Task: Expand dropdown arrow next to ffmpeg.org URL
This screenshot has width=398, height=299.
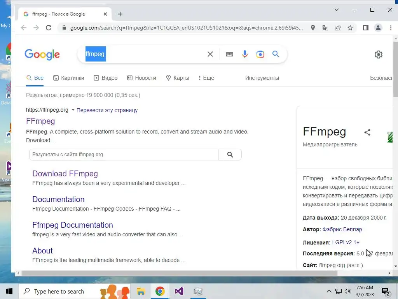Action: coord(73,110)
